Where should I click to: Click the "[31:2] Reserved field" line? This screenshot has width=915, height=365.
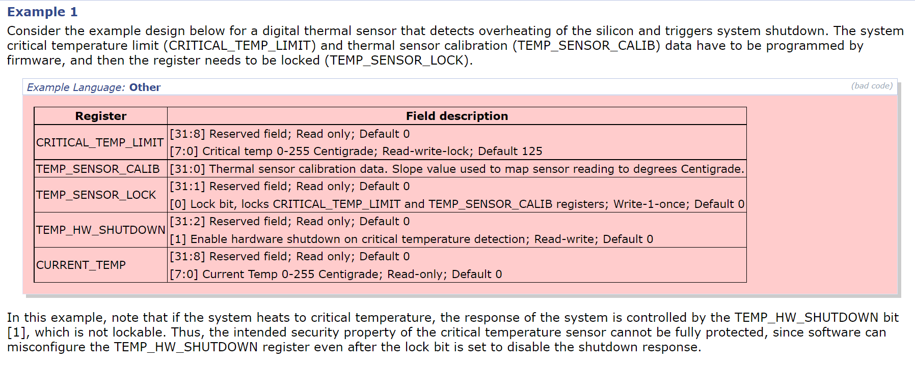(x=289, y=221)
